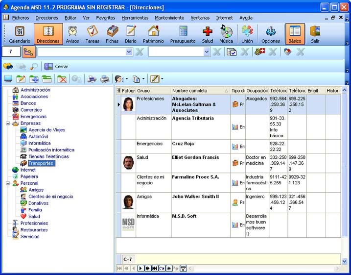Click the delete record red X icon
This screenshot has height=275, width=351.
point(62,79)
